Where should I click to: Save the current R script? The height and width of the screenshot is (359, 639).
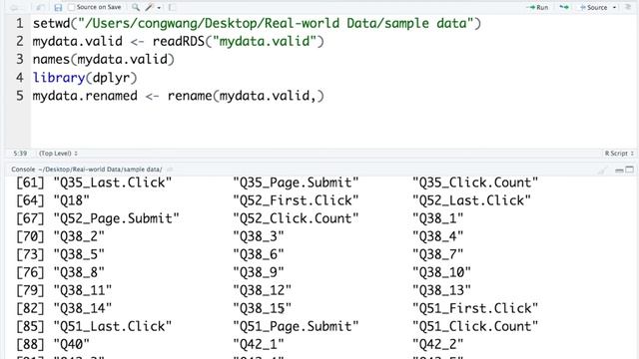click(58, 7)
